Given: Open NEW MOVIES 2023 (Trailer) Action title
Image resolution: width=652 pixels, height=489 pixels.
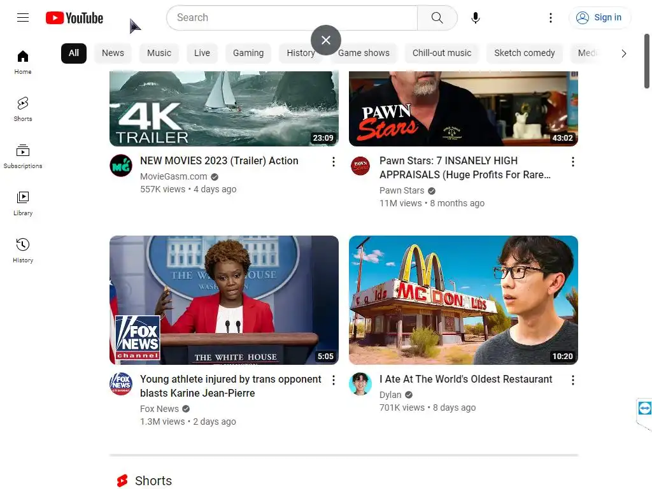Looking at the screenshot, I should [x=219, y=161].
